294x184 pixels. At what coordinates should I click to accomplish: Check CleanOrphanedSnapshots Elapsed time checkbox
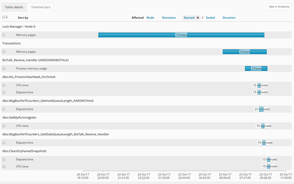tap(4, 159)
